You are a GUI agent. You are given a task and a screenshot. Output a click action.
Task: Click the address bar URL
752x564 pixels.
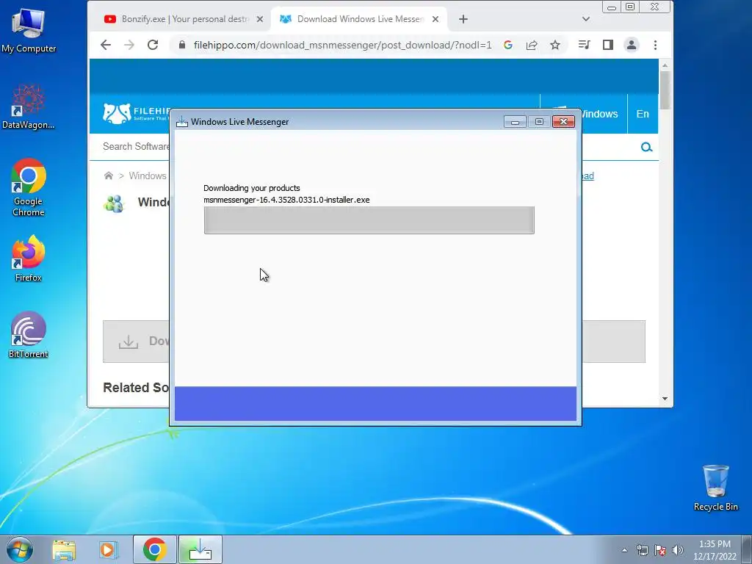click(342, 45)
